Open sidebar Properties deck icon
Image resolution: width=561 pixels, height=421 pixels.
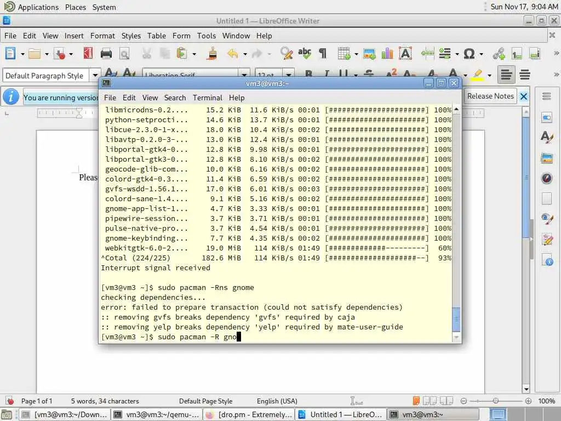[547, 117]
